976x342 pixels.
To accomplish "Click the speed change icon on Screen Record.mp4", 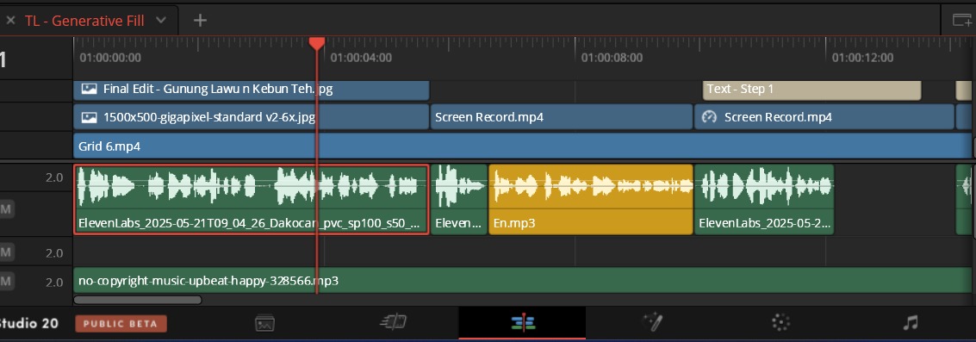I will point(709,117).
